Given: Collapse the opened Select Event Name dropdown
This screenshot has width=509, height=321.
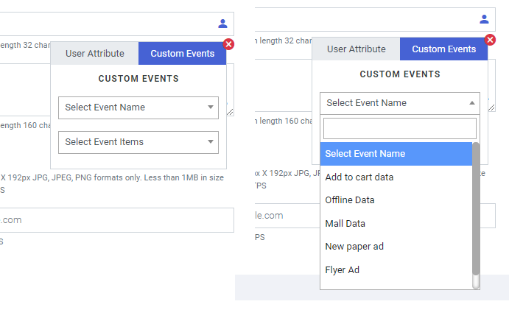Looking at the screenshot, I should point(399,103).
